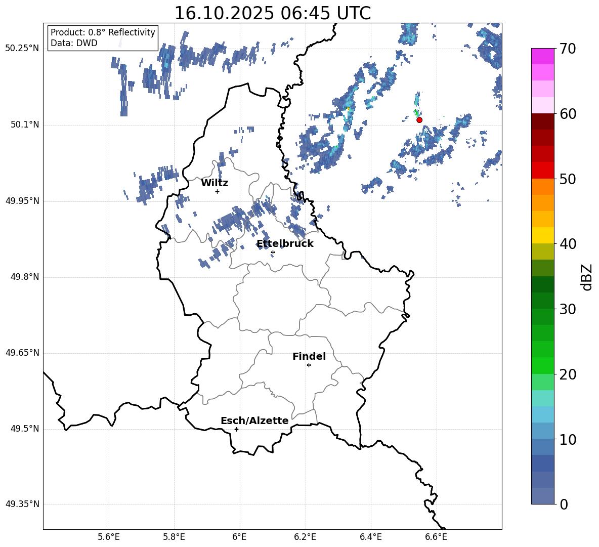This screenshot has width=599, height=547.
Task: Select the 'Ettelbruck' label text
Action: point(285,244)
